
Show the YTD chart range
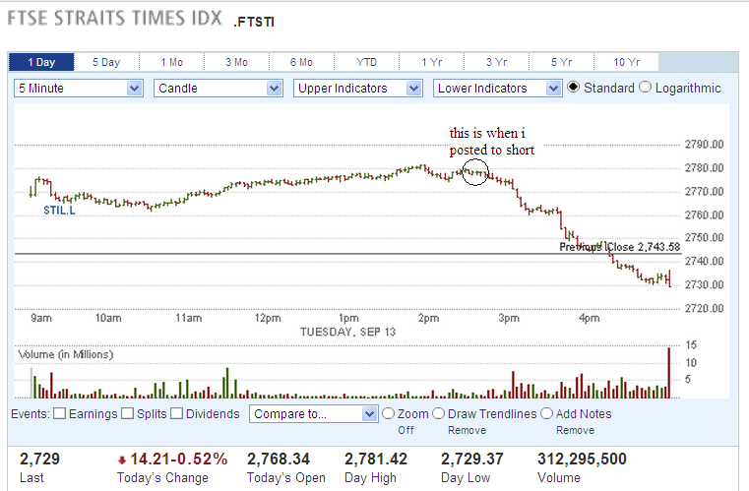[x=366, y=62]
